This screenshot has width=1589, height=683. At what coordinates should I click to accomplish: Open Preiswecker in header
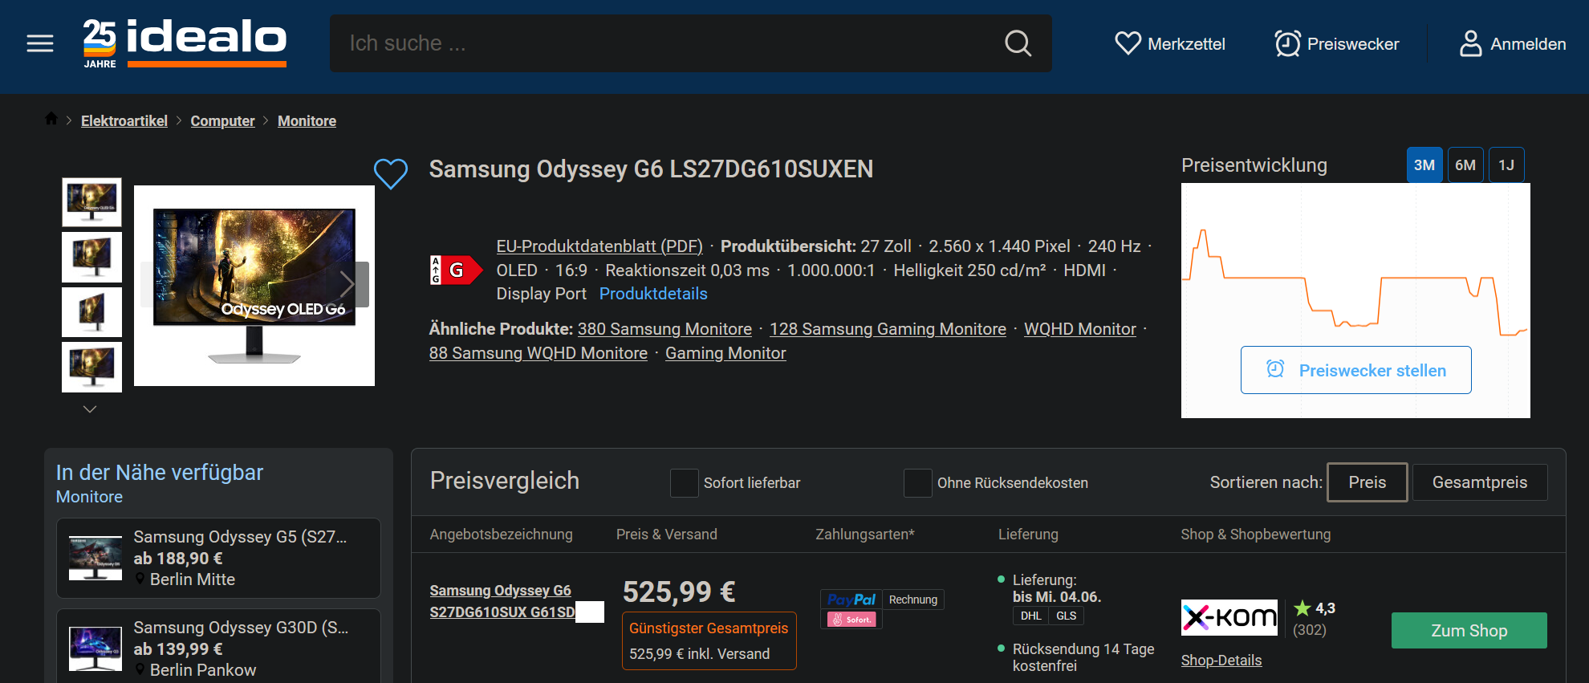tap(1336, 43)
